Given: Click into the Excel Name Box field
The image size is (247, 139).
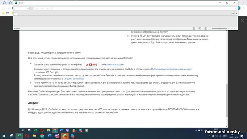Looking at the screenshot, I should coord(20,9).
